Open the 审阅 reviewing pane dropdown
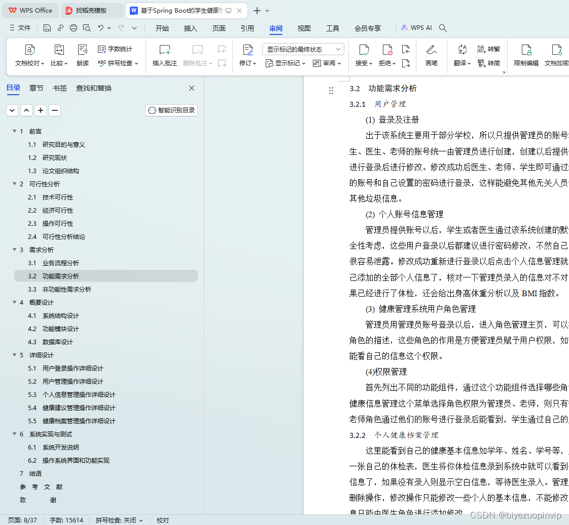Viewport: 569px width, 525px height. click(327, 63)
